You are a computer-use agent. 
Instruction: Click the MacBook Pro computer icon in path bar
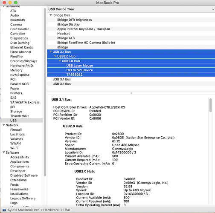(x=4, y=210)
